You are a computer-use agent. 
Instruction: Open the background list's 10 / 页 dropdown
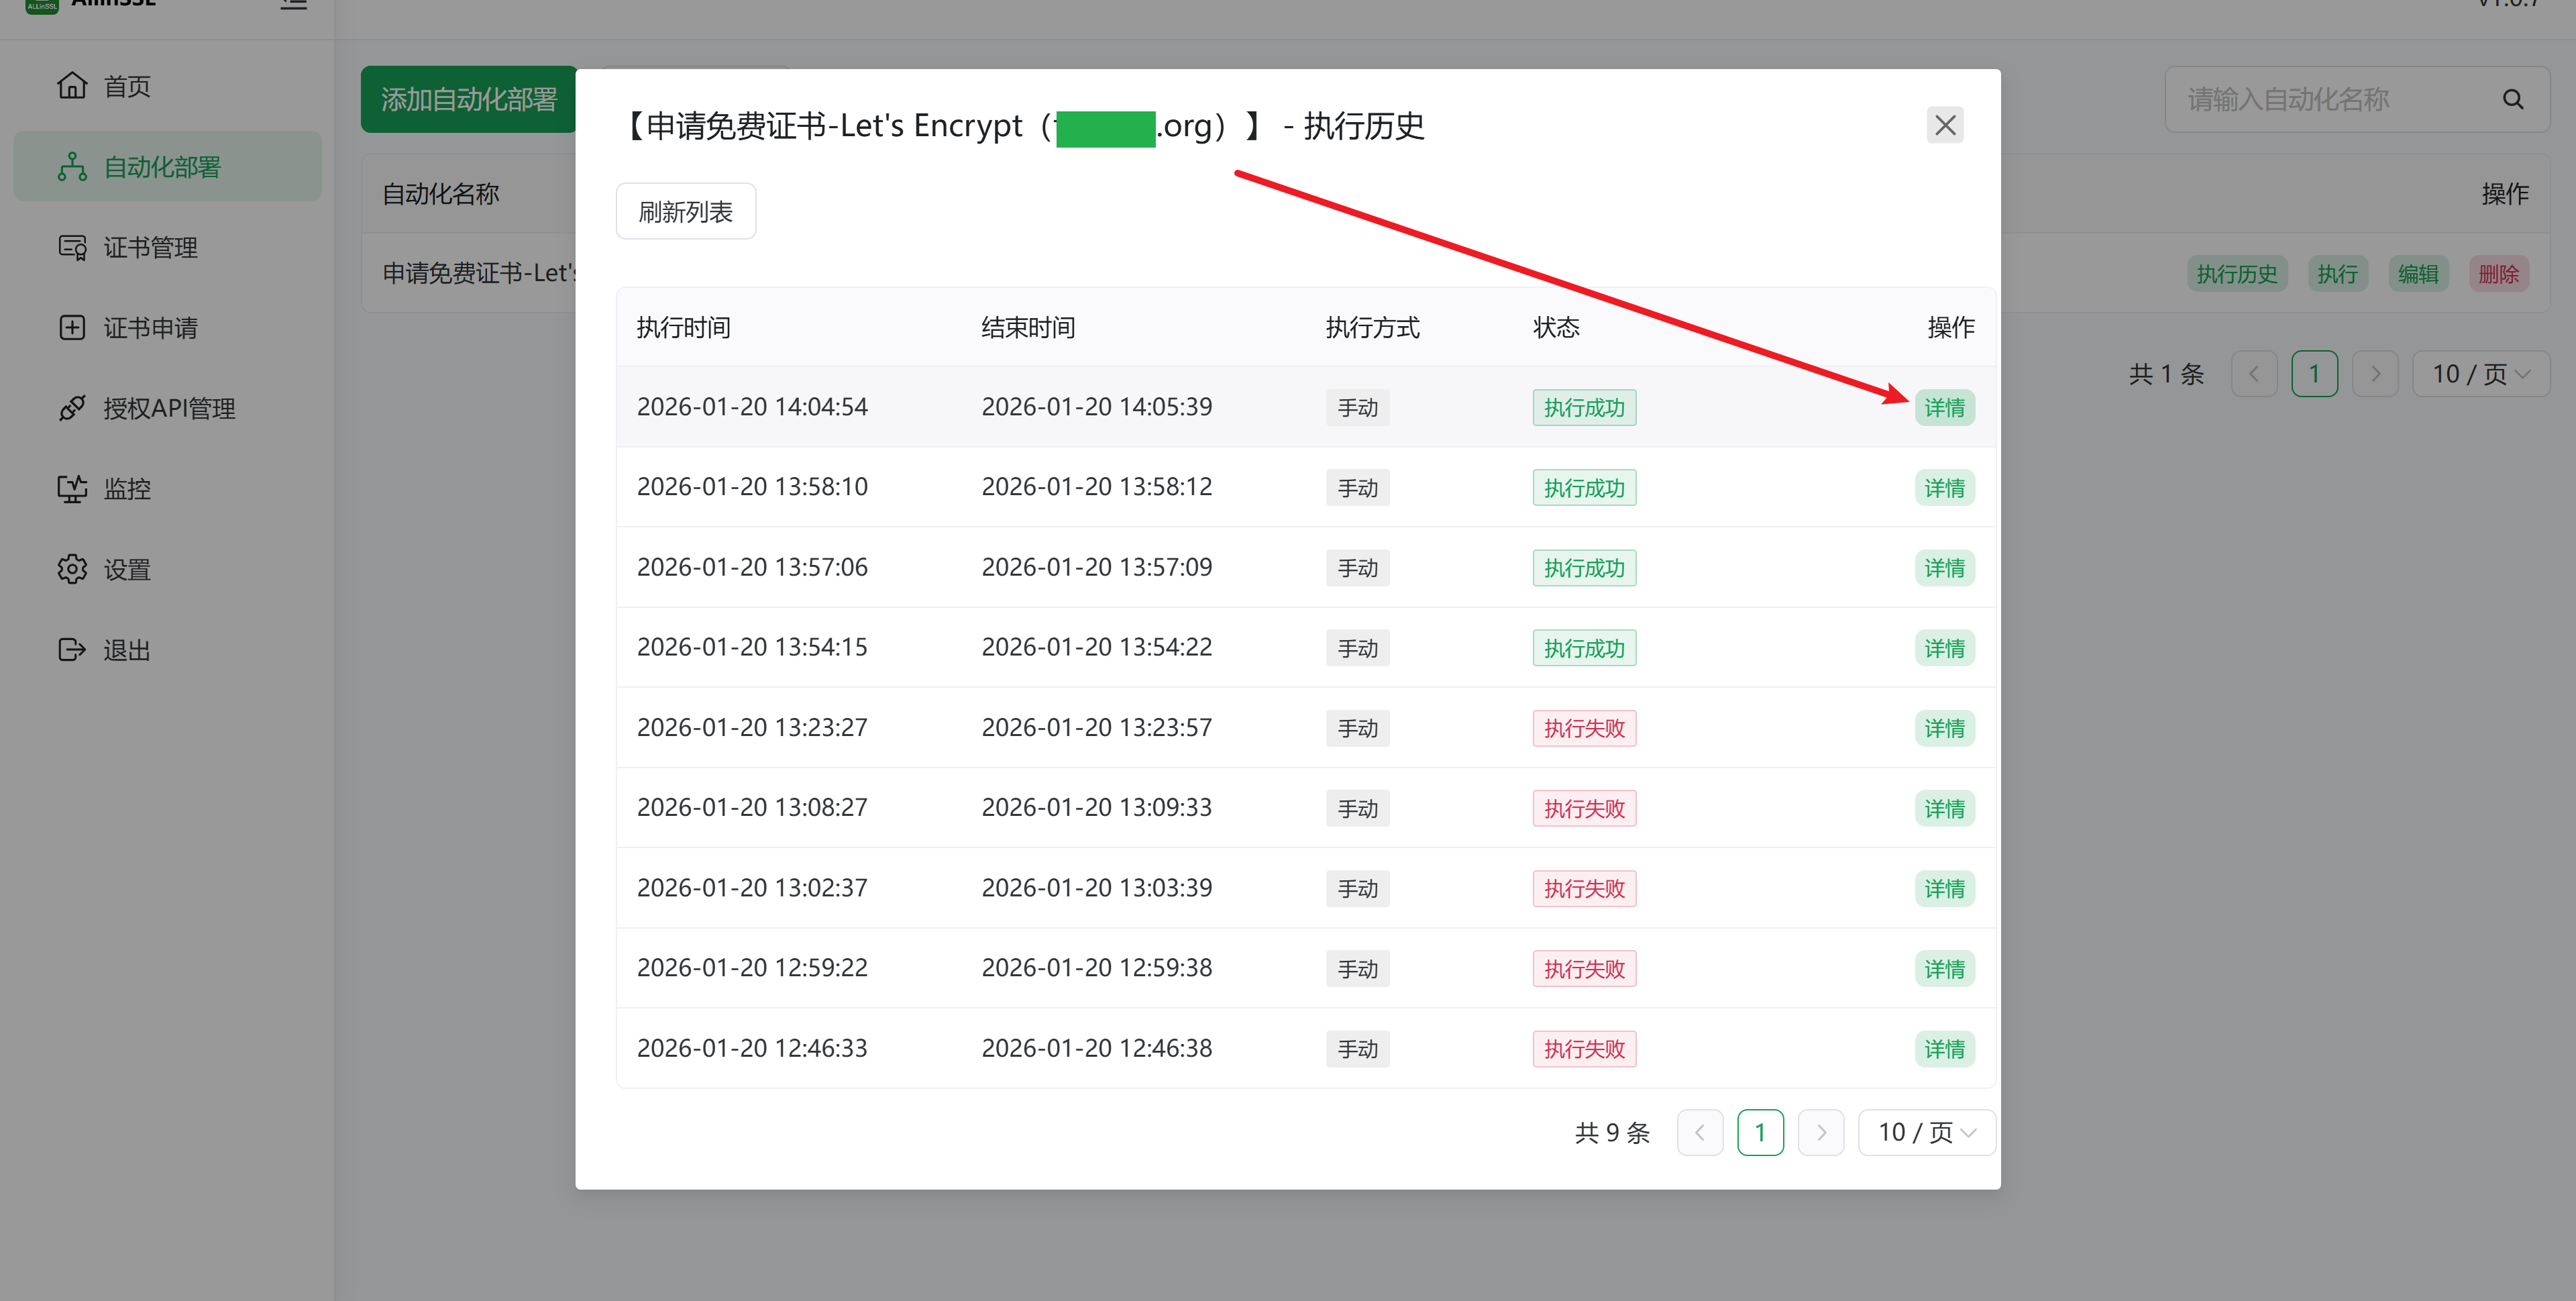2481,374
